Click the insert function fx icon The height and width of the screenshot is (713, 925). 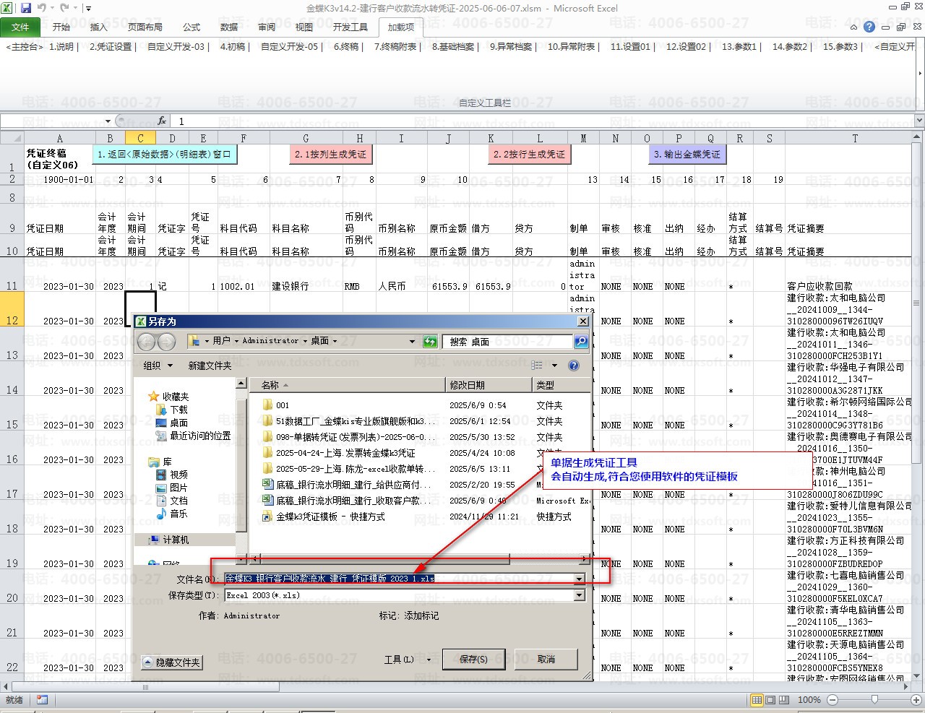coord(162,121)
